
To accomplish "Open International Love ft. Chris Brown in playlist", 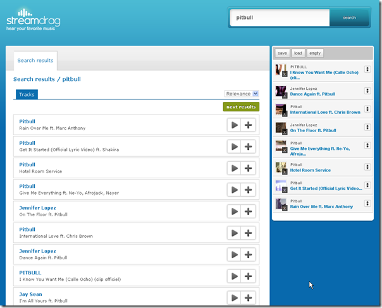I will pyautogui.click(x=325, y=113).
